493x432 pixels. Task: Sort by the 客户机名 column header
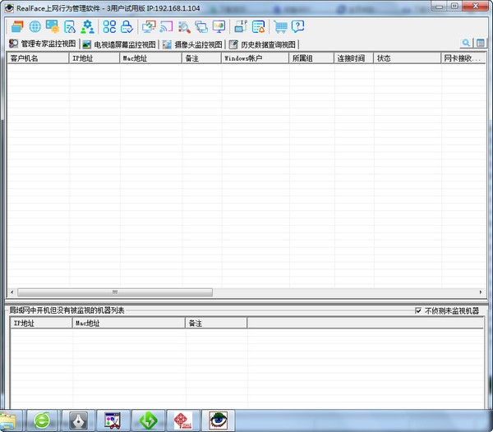click(x=38, y=58)
